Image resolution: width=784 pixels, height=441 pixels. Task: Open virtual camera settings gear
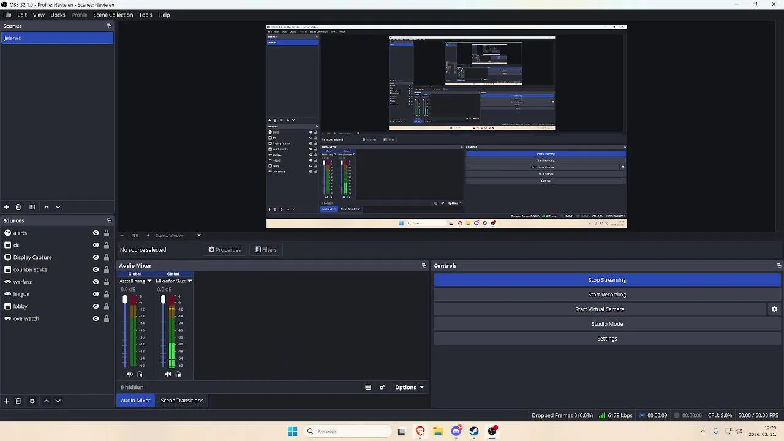click(x=774, y=309)
